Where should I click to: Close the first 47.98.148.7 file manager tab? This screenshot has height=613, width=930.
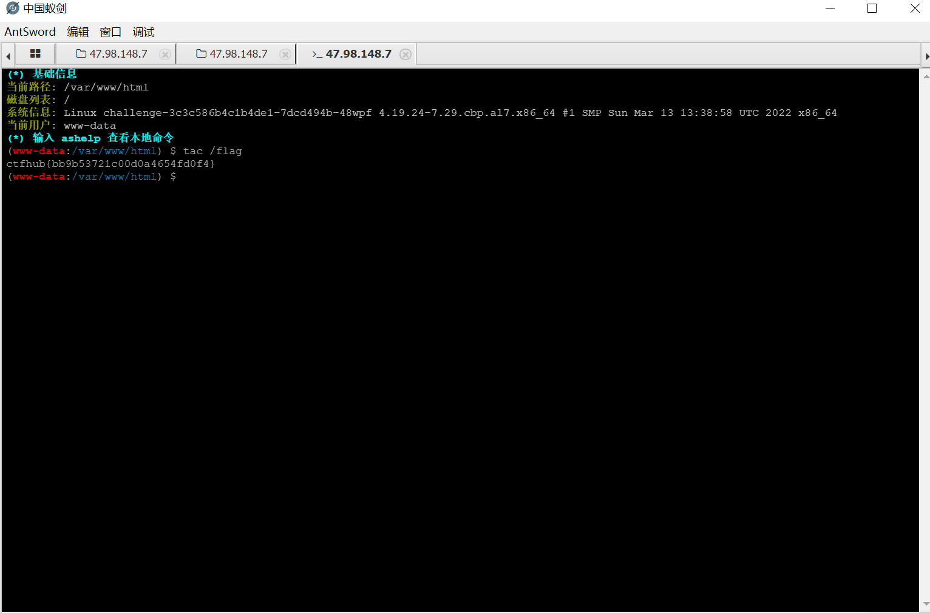click(x=165, y=54)
